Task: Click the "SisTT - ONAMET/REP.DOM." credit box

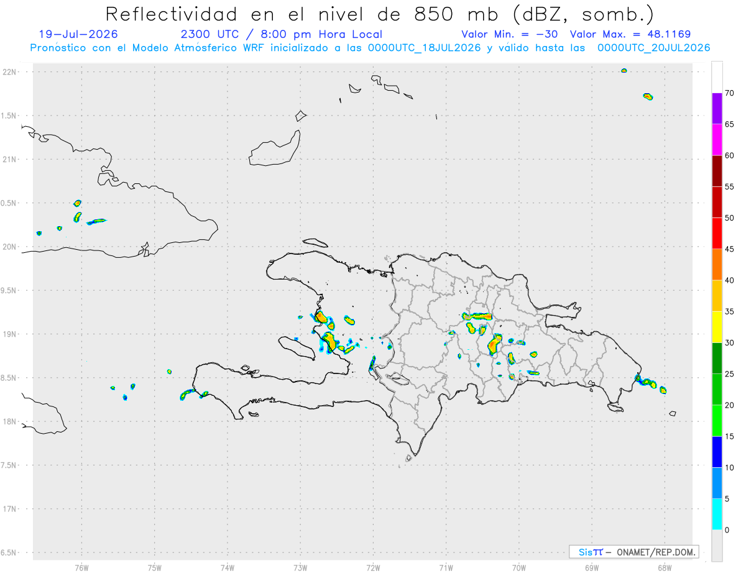Action: 633,552
